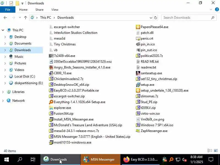Click the PapersPlease64.exe icon
The width and height of the screenshot is (220, 165).
tap(138, 27)
